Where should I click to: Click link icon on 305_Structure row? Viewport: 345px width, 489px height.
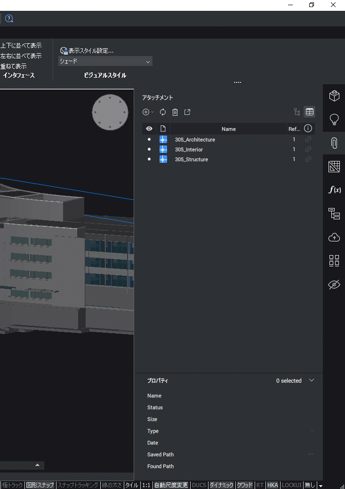(x=308, y=159)
